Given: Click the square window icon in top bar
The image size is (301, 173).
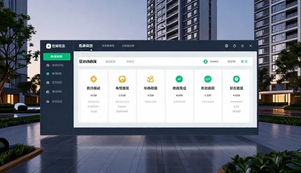Looking at the screenshot, I should (227, 46).
